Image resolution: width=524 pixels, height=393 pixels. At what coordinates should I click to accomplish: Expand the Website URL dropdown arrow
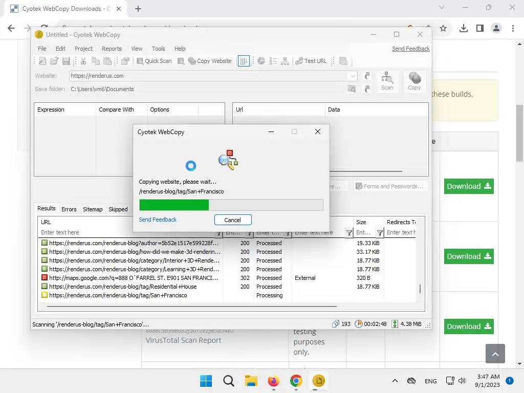[353, 76]
